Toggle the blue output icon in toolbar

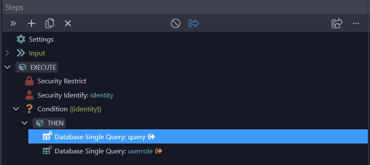(x=194, y=23)
